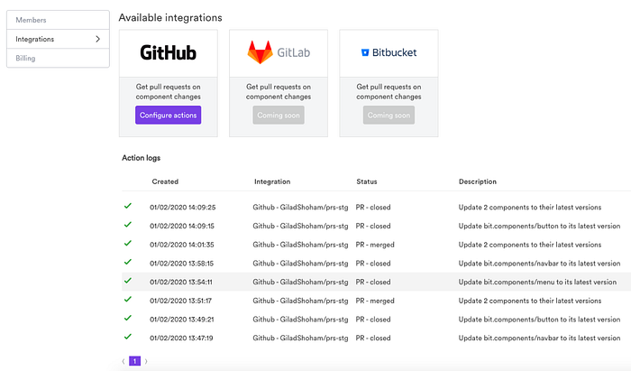Click the Status column header
This screenshot has width=631, height=371.
[x=367, y=181]
